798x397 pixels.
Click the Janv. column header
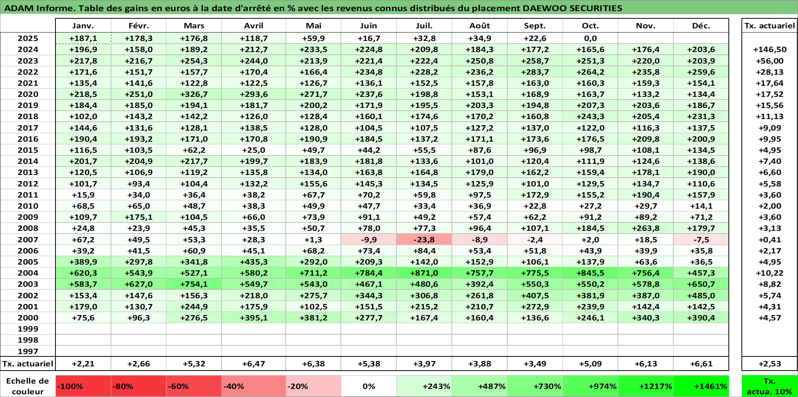[x=83, y=26]
